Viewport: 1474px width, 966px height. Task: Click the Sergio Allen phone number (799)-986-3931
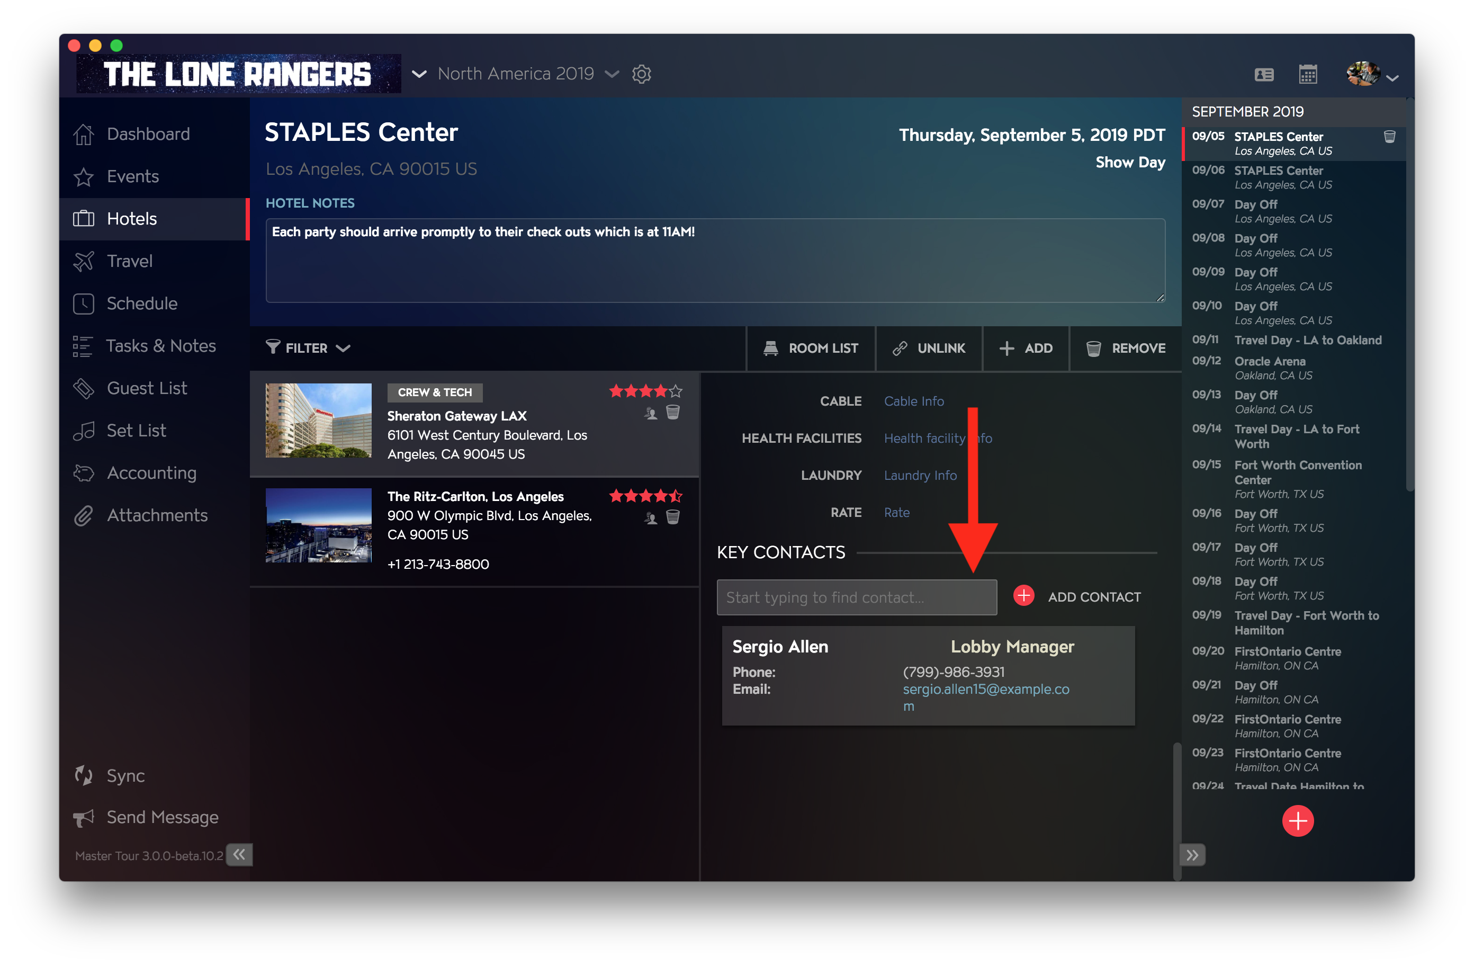[x=954, y=672]
